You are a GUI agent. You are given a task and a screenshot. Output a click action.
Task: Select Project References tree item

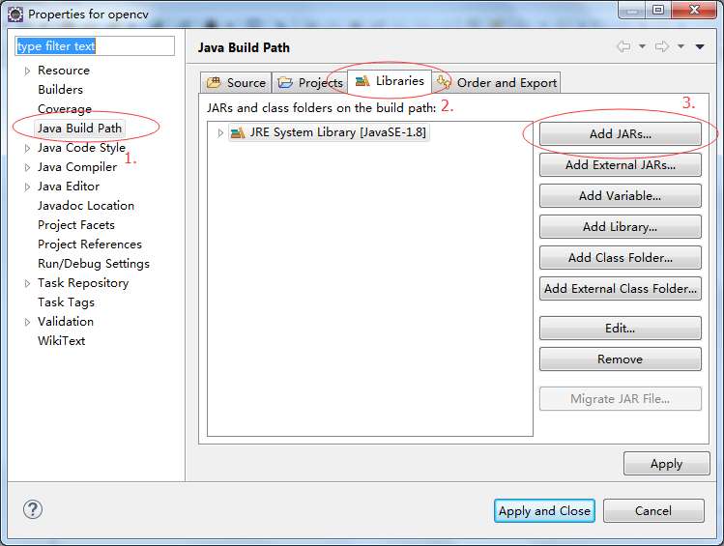coord(90,244)
